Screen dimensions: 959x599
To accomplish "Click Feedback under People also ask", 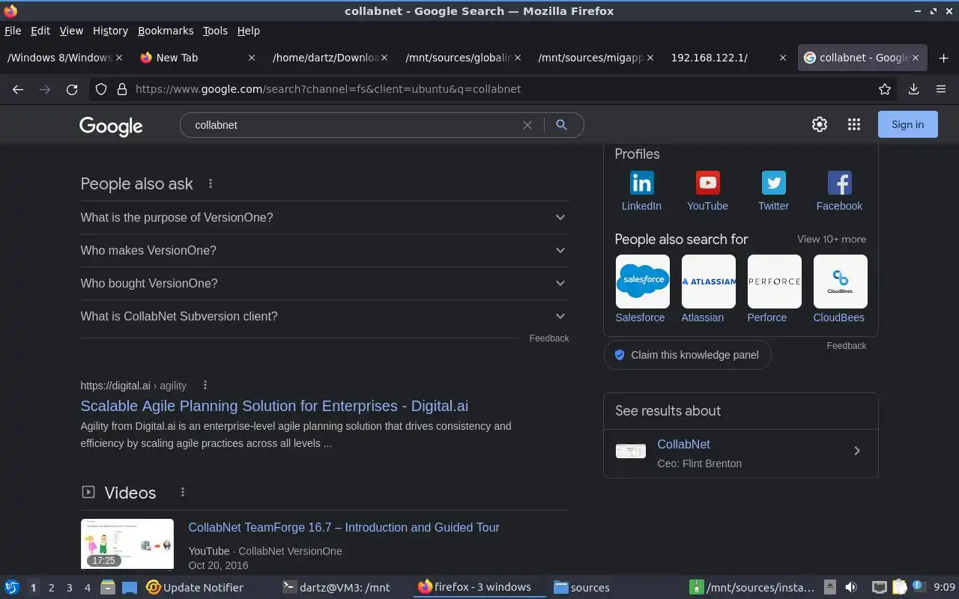I will pos(549,338).
